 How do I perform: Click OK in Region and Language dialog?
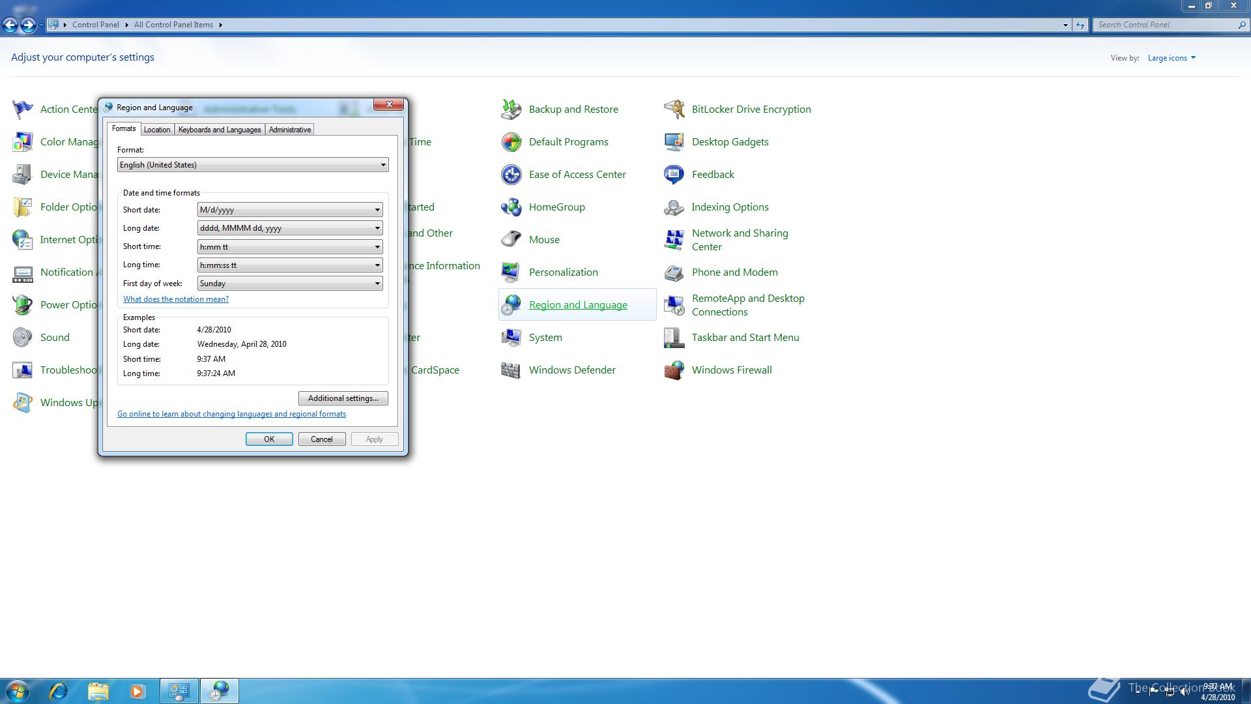(269, 439)
